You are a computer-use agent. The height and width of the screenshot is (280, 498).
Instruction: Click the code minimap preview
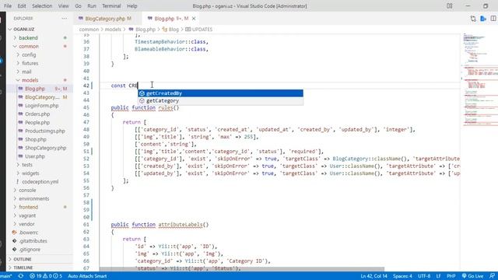click(479, 79)
